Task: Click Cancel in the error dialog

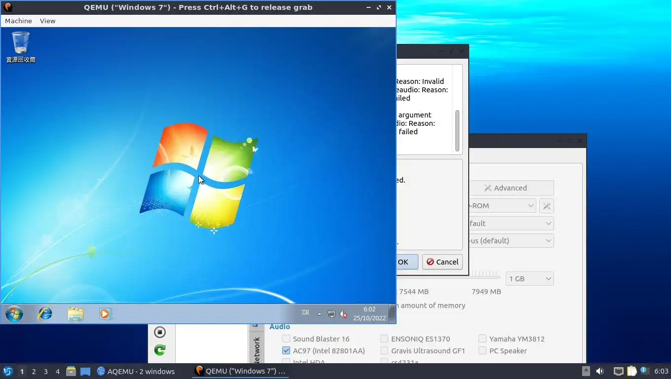Action: [442, 262]
